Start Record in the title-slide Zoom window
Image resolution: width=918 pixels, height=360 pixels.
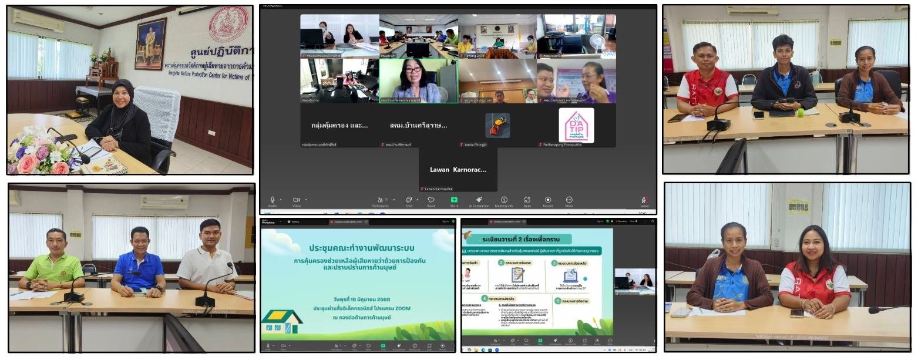point(442,346)
